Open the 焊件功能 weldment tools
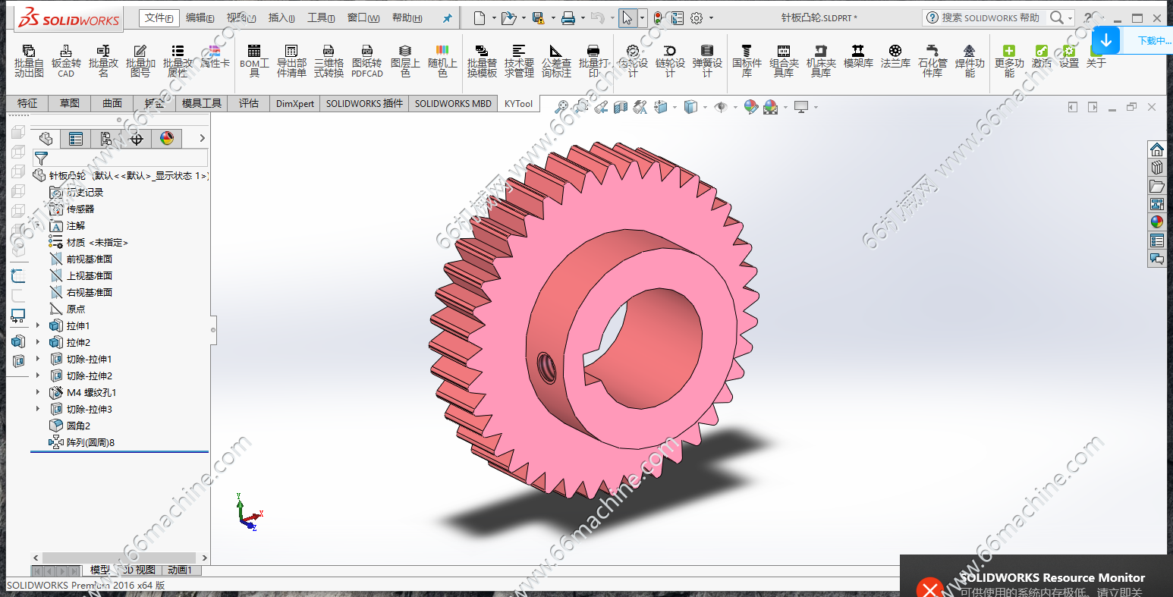 [x=970, y=60]
